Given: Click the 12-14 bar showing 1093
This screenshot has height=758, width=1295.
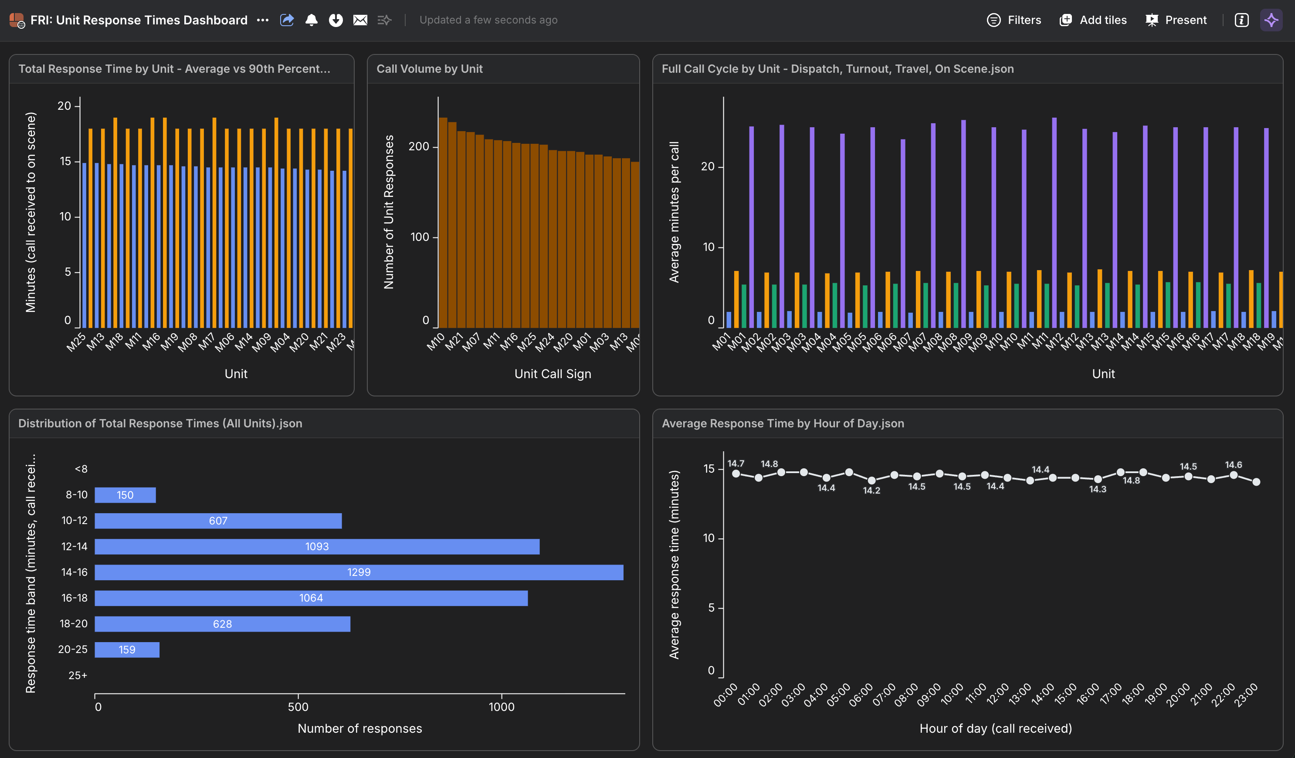Looking at the screenshot, I should pos(317,546).
